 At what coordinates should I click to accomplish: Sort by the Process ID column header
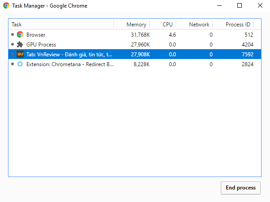click(237, 24)
